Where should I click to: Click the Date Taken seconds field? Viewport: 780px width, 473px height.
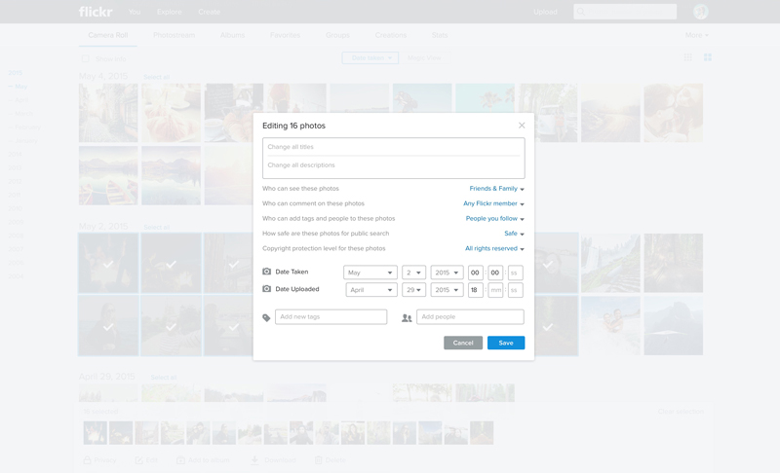[x=515, y=273]
